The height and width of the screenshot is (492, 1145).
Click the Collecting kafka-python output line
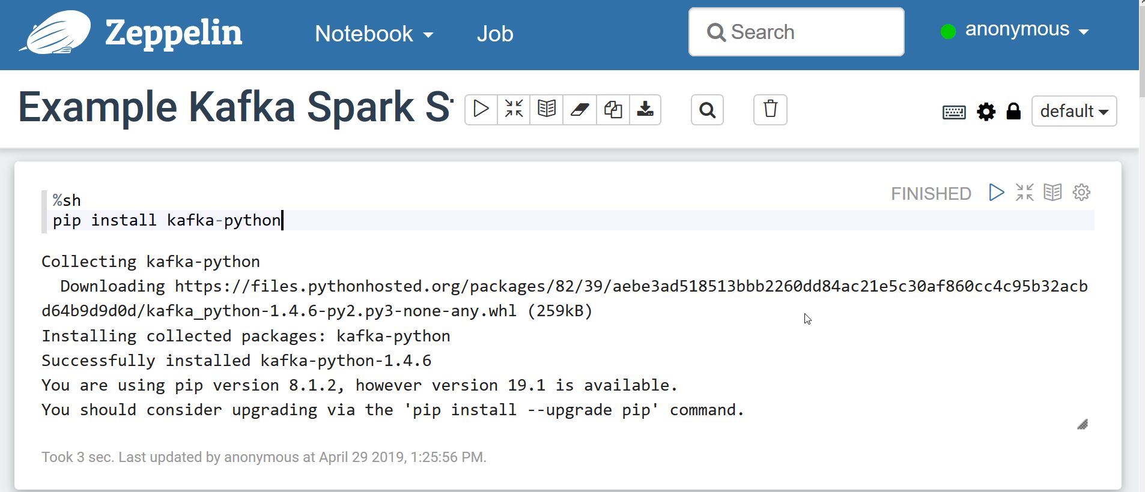tap(151, 262)
